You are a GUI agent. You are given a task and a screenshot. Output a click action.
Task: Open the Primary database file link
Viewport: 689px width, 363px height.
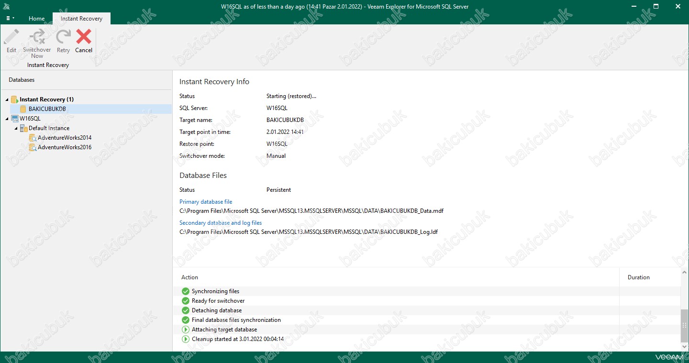pyautogui.click(x=206, y=202)
